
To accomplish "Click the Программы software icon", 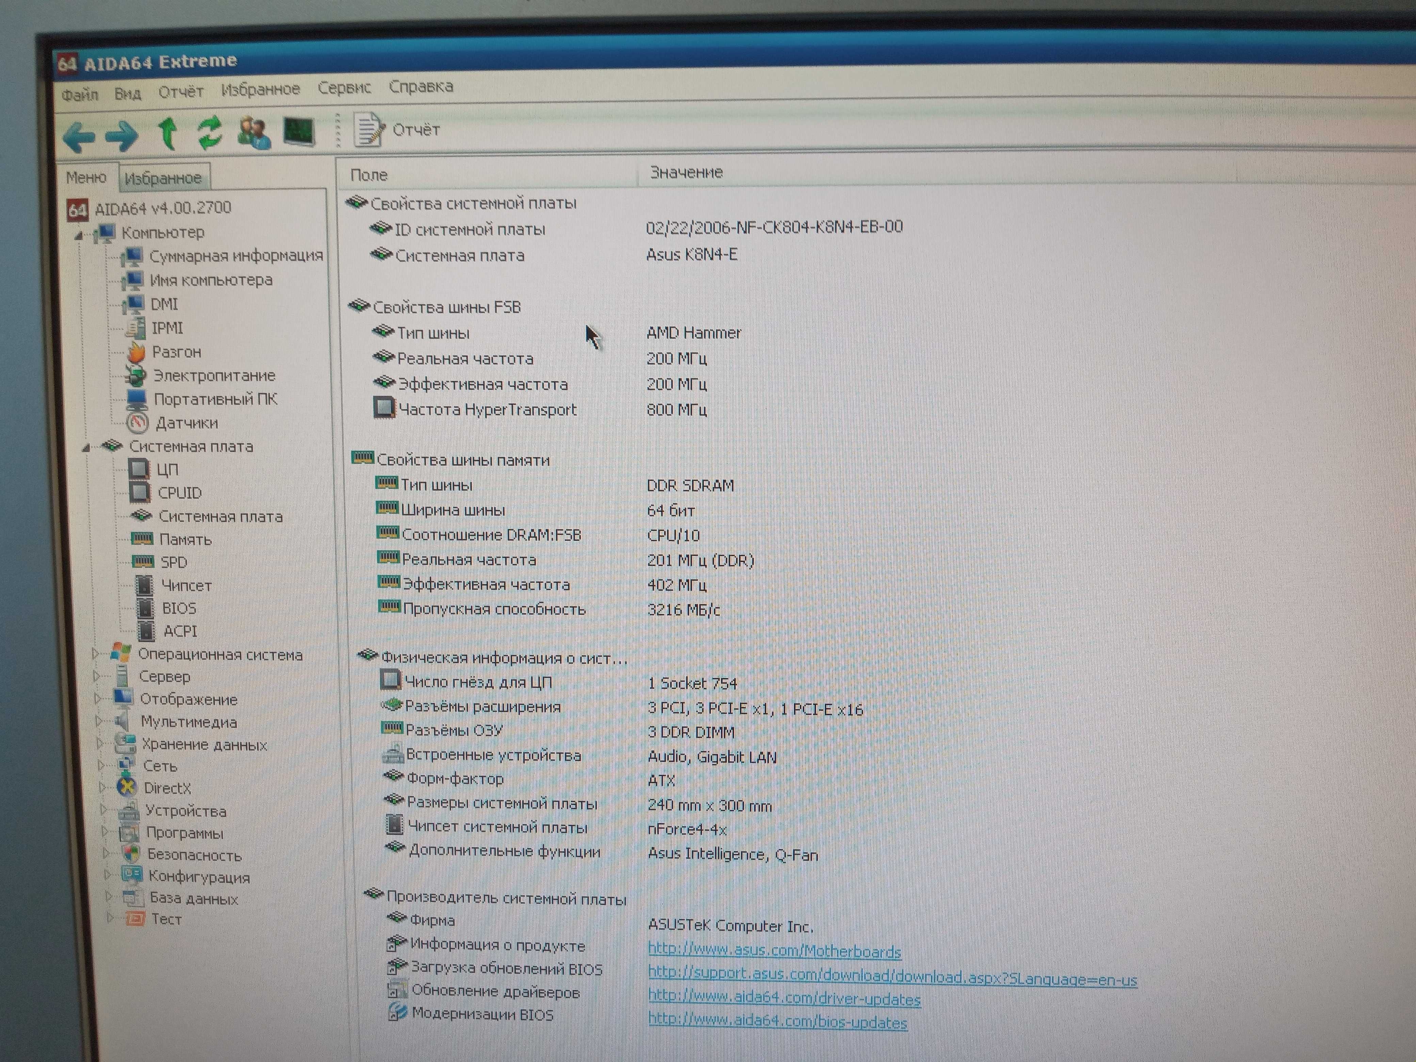I will pos(130,834).
